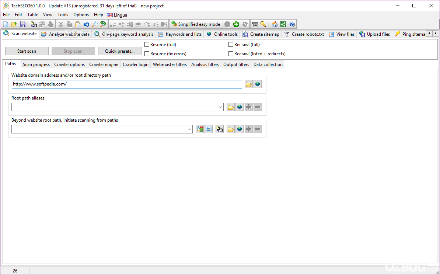
Task: Toggle Simplified easy mode
Action: 196,24
